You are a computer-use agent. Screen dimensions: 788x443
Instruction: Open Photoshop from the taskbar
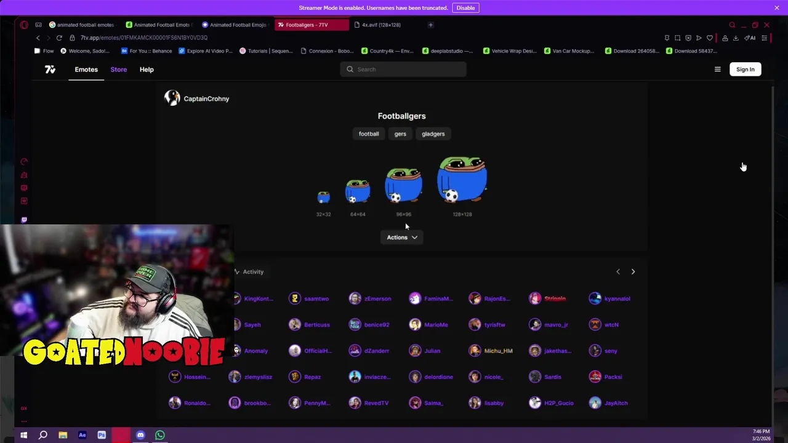pyautogui.click(x=102, y=435)
